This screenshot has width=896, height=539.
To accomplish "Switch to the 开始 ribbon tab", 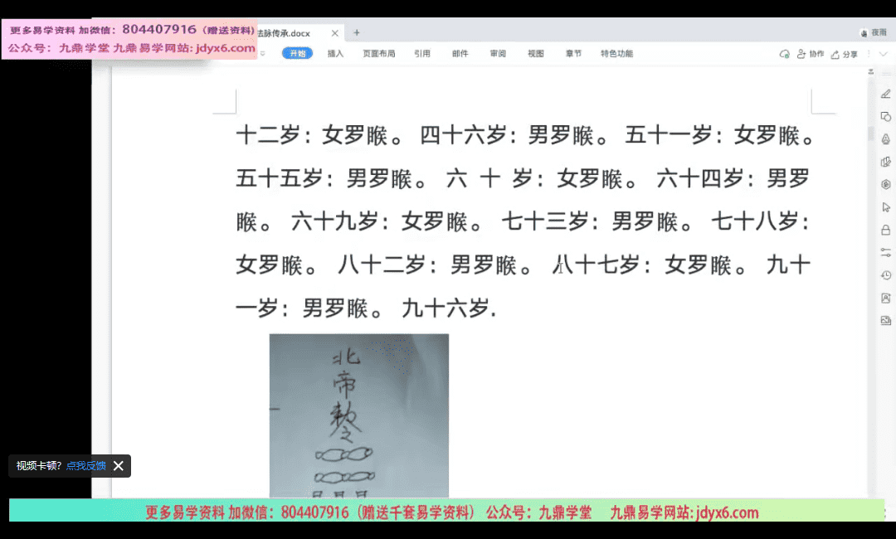I will pyautogui.click(x=297, y=53).
